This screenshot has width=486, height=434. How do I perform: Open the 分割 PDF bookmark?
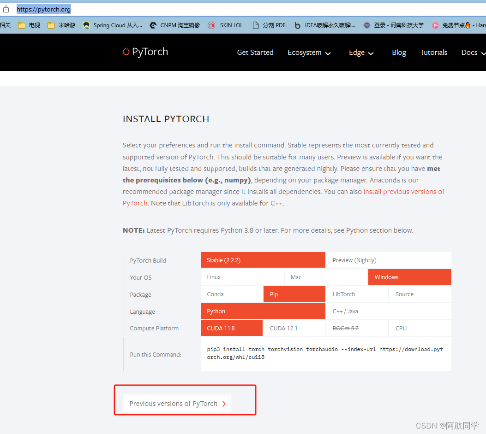point(270,25)
